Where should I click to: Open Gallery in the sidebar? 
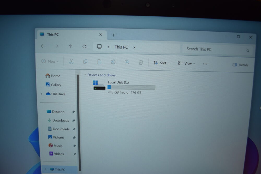tap(54, 85)
